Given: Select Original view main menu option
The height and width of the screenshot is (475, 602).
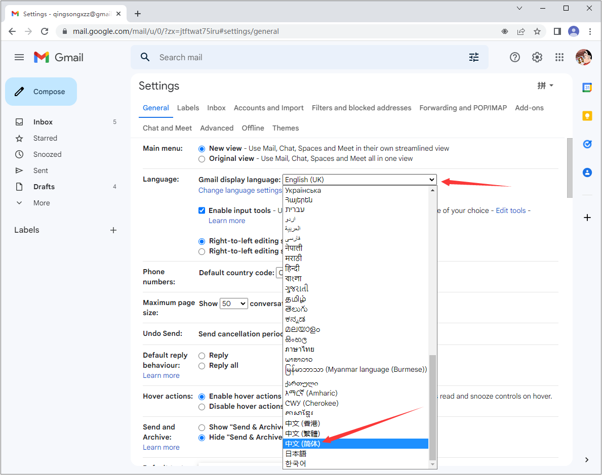Looking at the screenshot, I should 202,159.
